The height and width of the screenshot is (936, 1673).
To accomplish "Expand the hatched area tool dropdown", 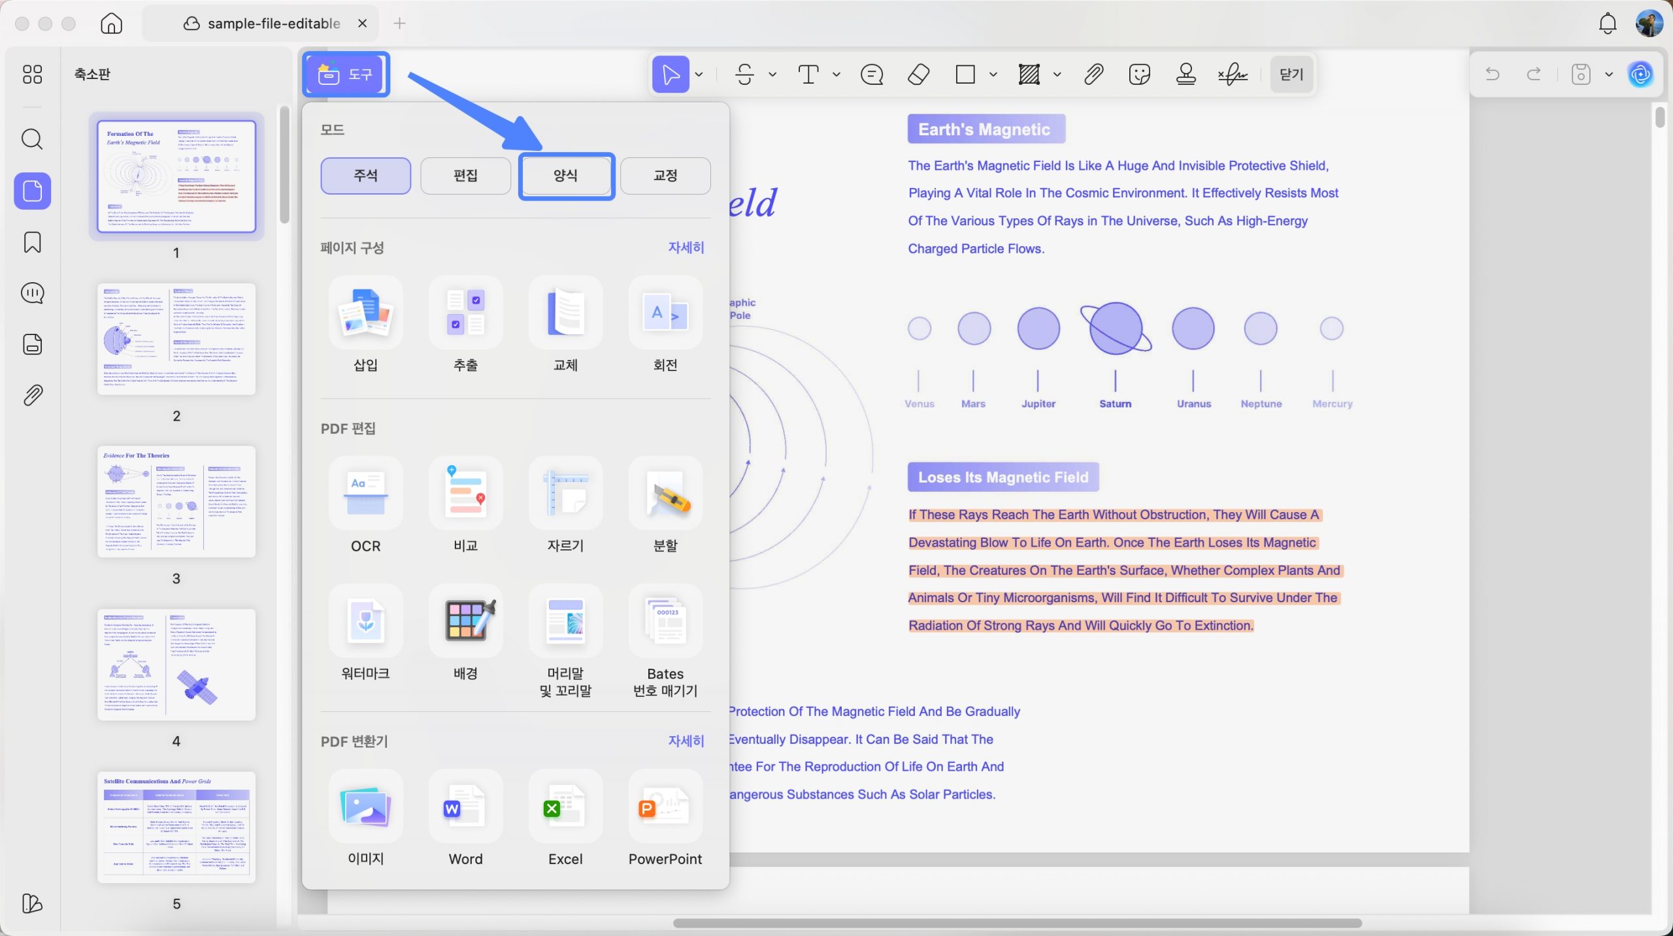I will [1057, 74].
